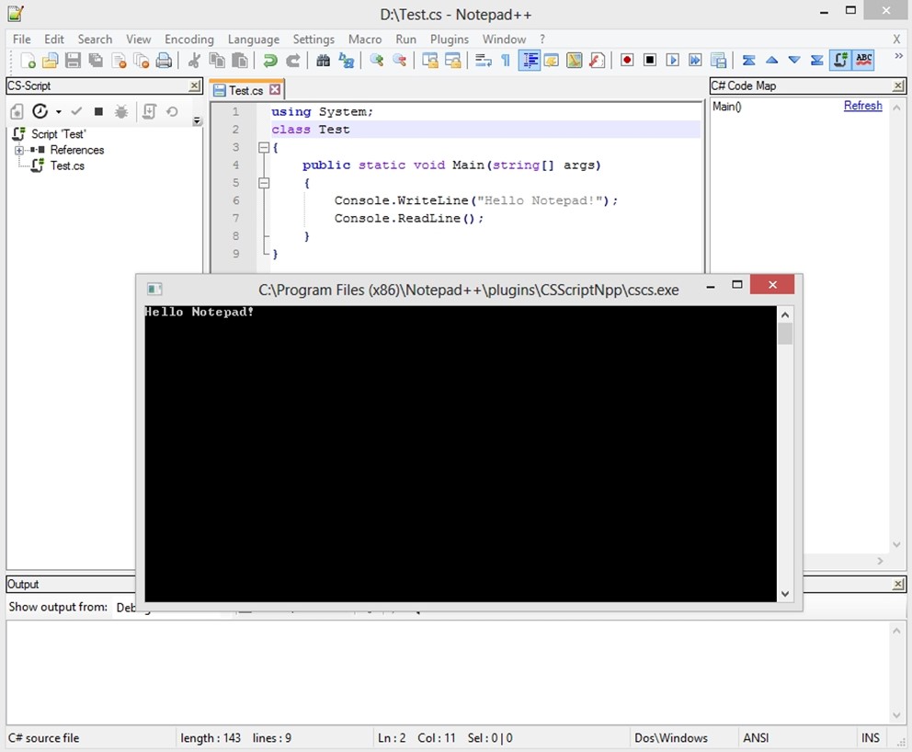Select Test.cs in the CS-Script tree
The image size is (912, 752).
coord(67,165)
